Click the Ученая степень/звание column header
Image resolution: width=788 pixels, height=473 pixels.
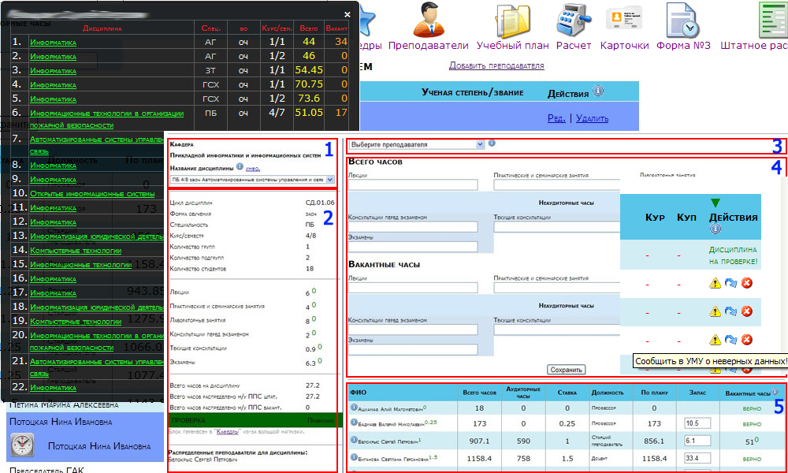pos(472,92)
